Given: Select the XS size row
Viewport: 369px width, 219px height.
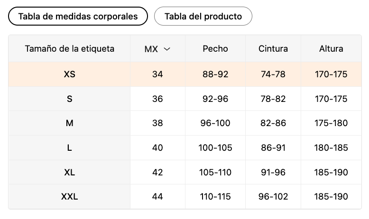Looking at the screenshot, I should (69, 74).
